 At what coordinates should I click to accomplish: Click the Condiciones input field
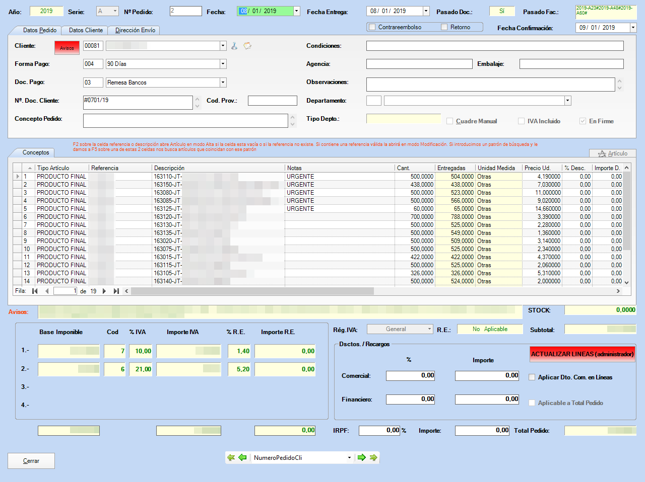[x=495, y=46]
